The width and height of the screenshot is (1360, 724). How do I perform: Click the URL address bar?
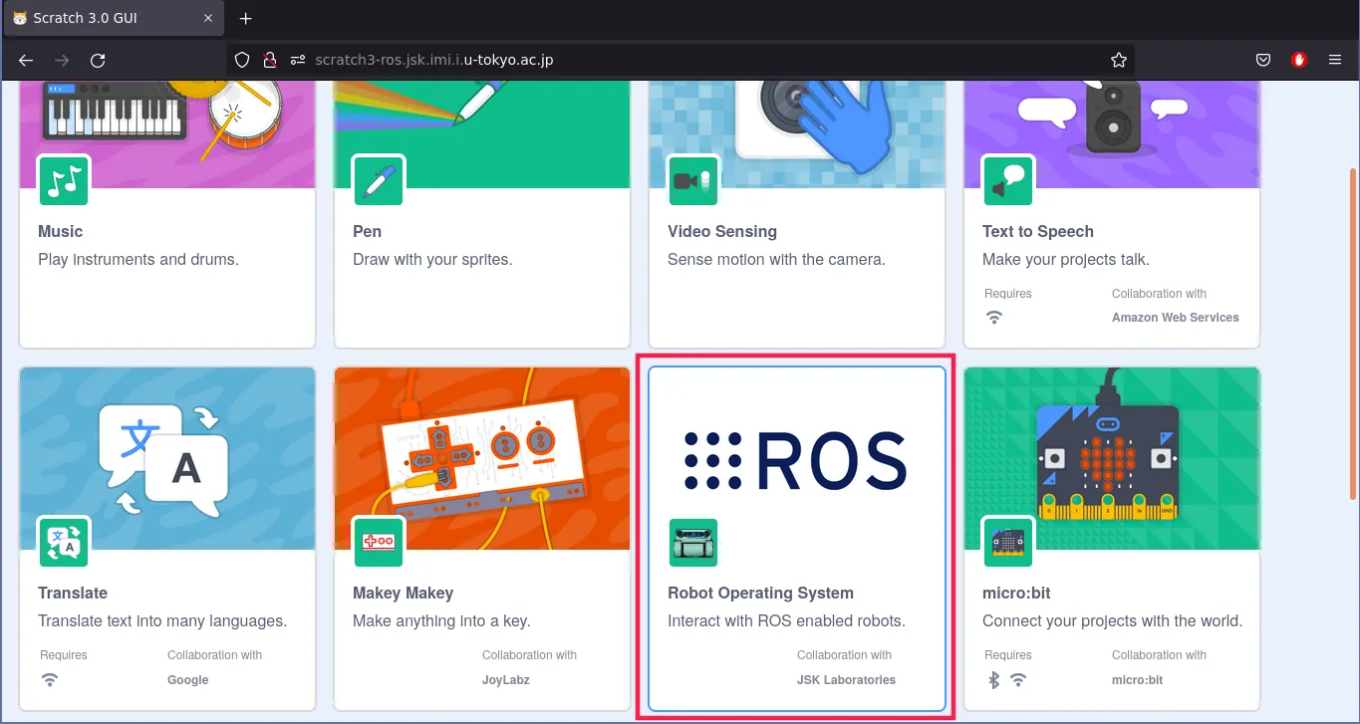[697, 60]
